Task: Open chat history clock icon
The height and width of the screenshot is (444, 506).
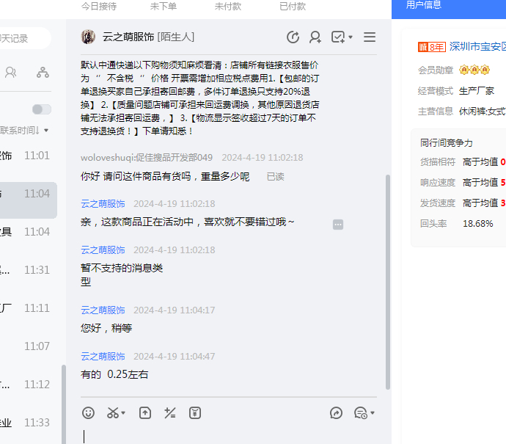Action: [x=293, y=37]
